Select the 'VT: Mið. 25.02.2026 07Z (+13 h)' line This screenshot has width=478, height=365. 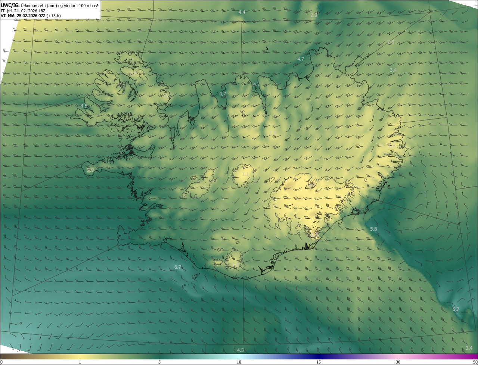click(x=31, y=16)
